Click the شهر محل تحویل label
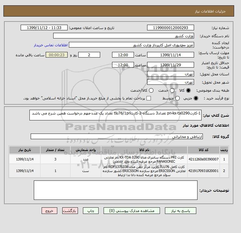This screenshot has width=241, height=233. point(215,82)
